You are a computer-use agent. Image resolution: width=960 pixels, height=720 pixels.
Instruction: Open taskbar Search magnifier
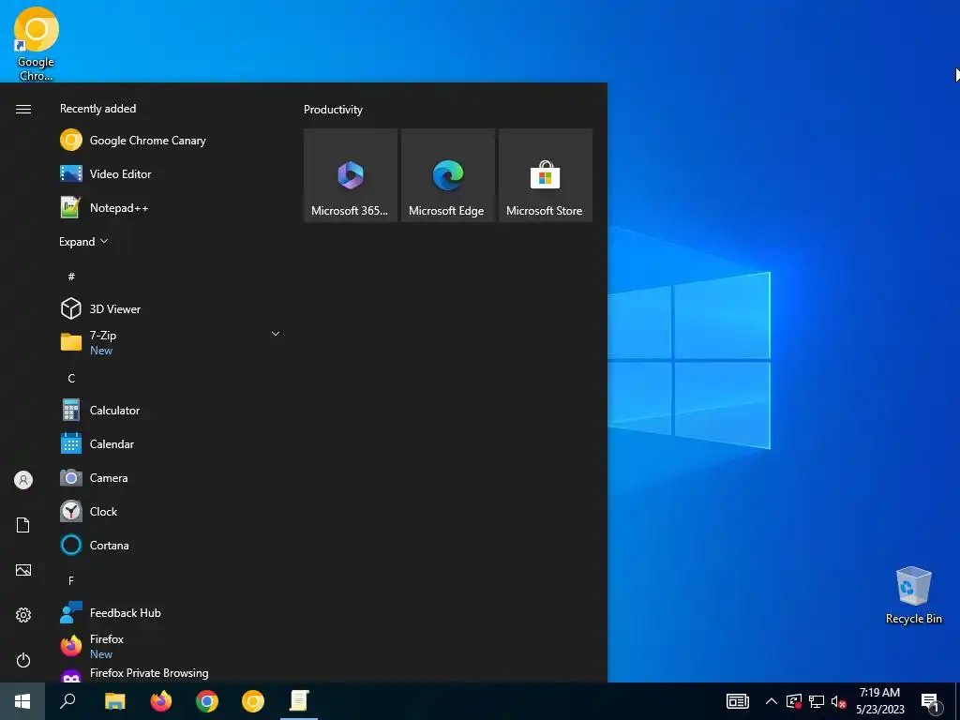point(67,701)
